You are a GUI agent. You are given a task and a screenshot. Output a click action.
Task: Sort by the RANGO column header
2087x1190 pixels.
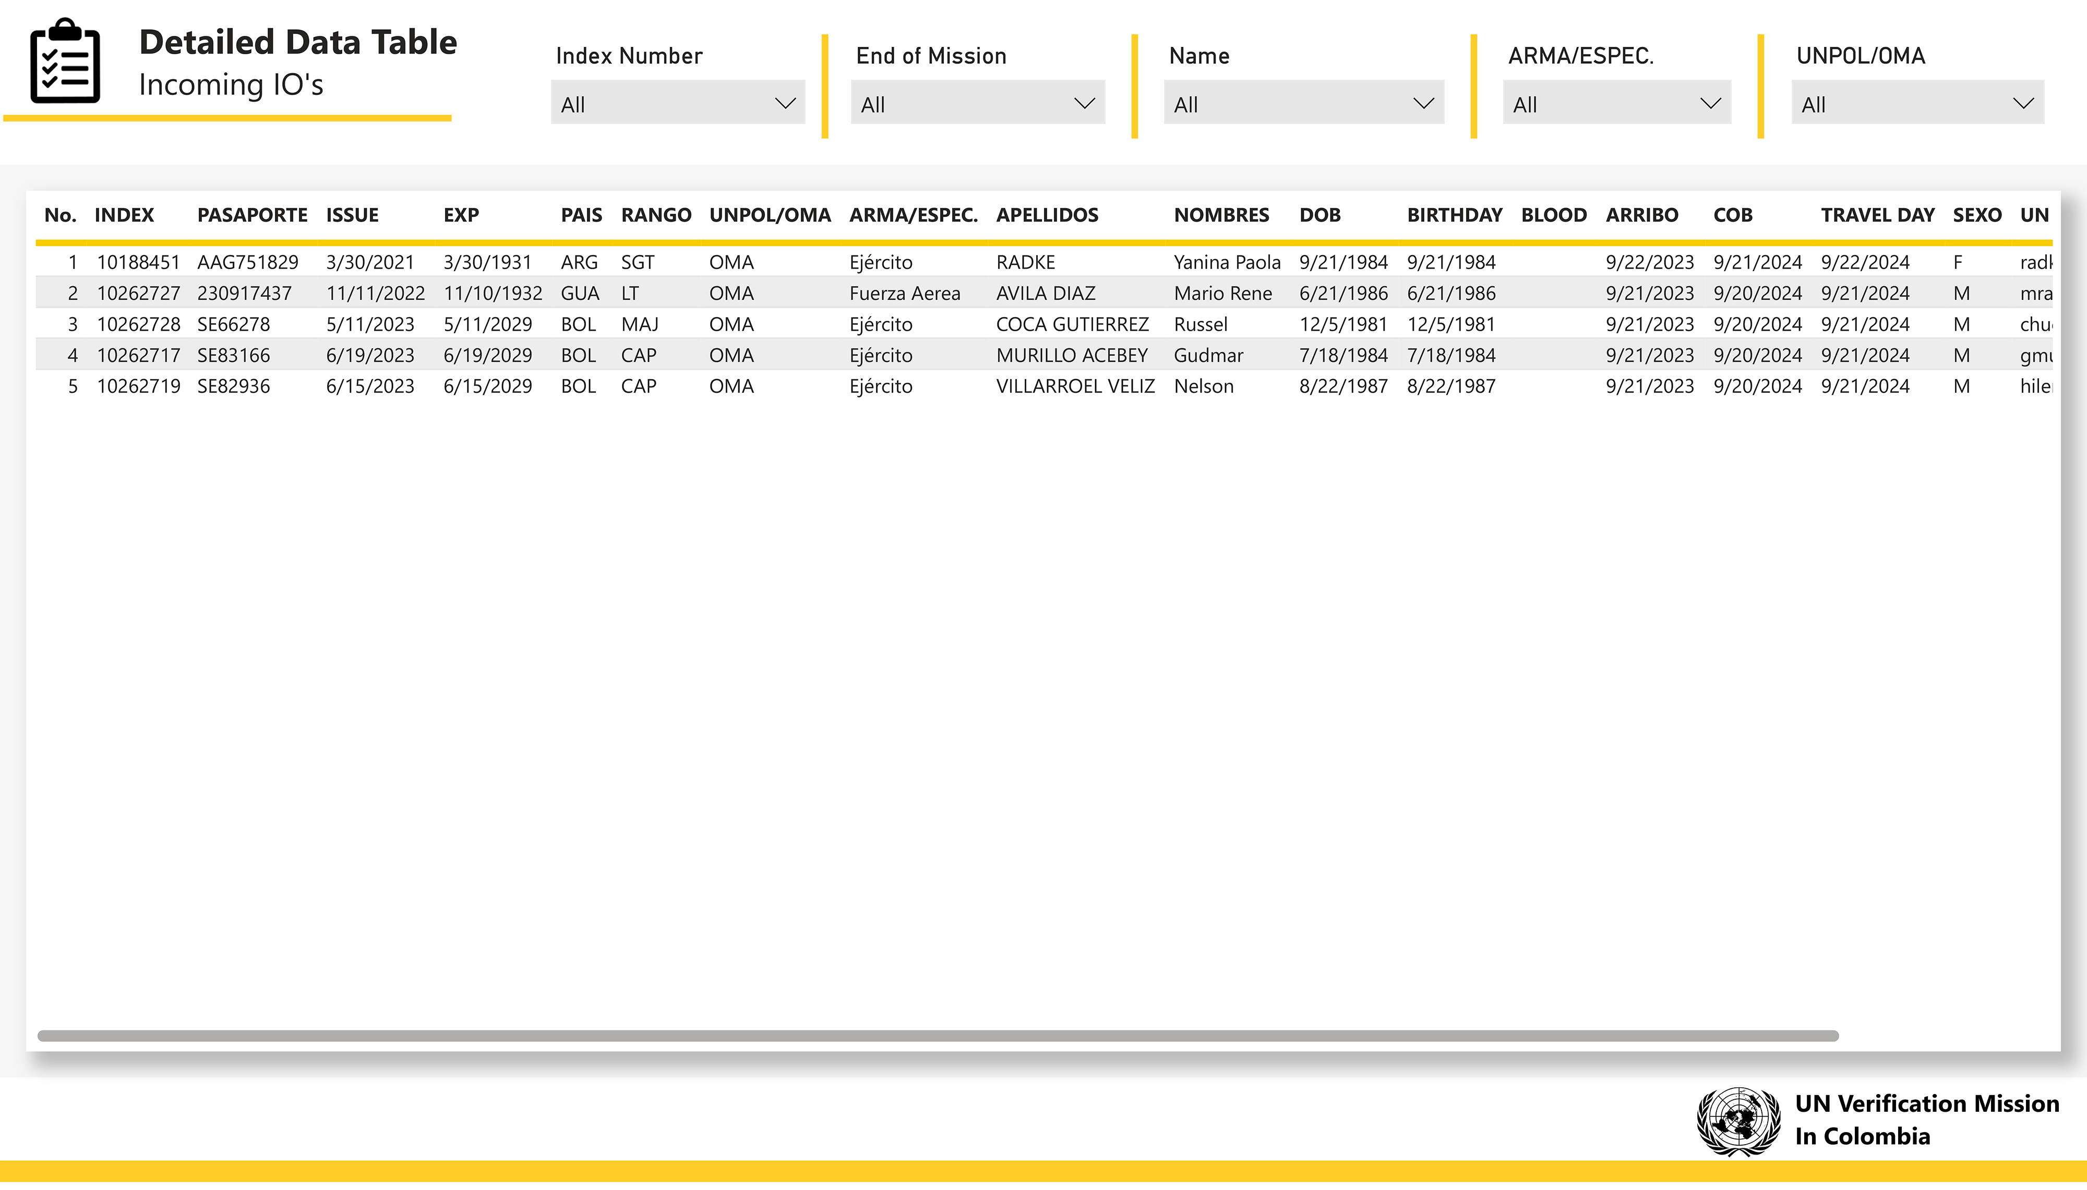click(656, 215)
